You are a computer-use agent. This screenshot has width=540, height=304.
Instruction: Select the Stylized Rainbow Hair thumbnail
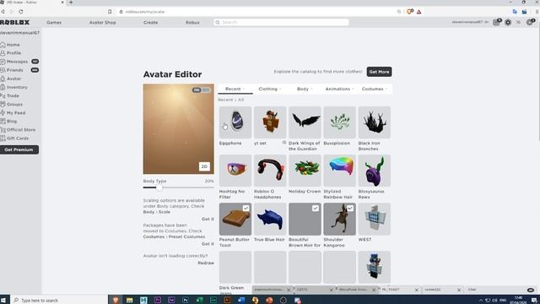coord(339,171)
